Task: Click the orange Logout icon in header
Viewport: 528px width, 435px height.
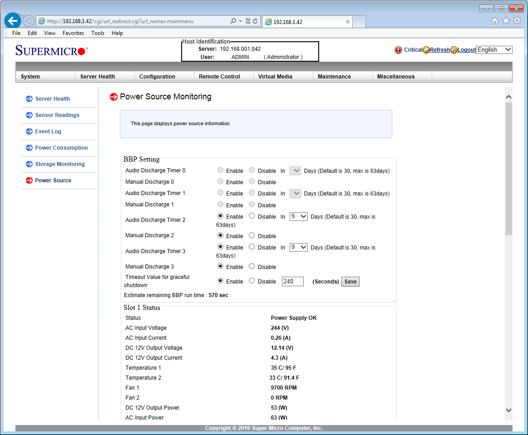Action: coord(454,50)
